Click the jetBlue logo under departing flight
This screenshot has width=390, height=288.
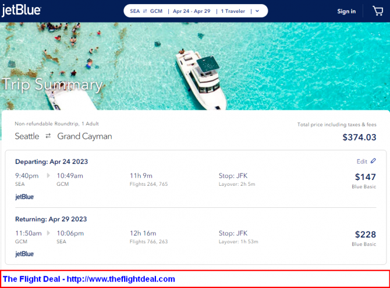coord(24,197)
